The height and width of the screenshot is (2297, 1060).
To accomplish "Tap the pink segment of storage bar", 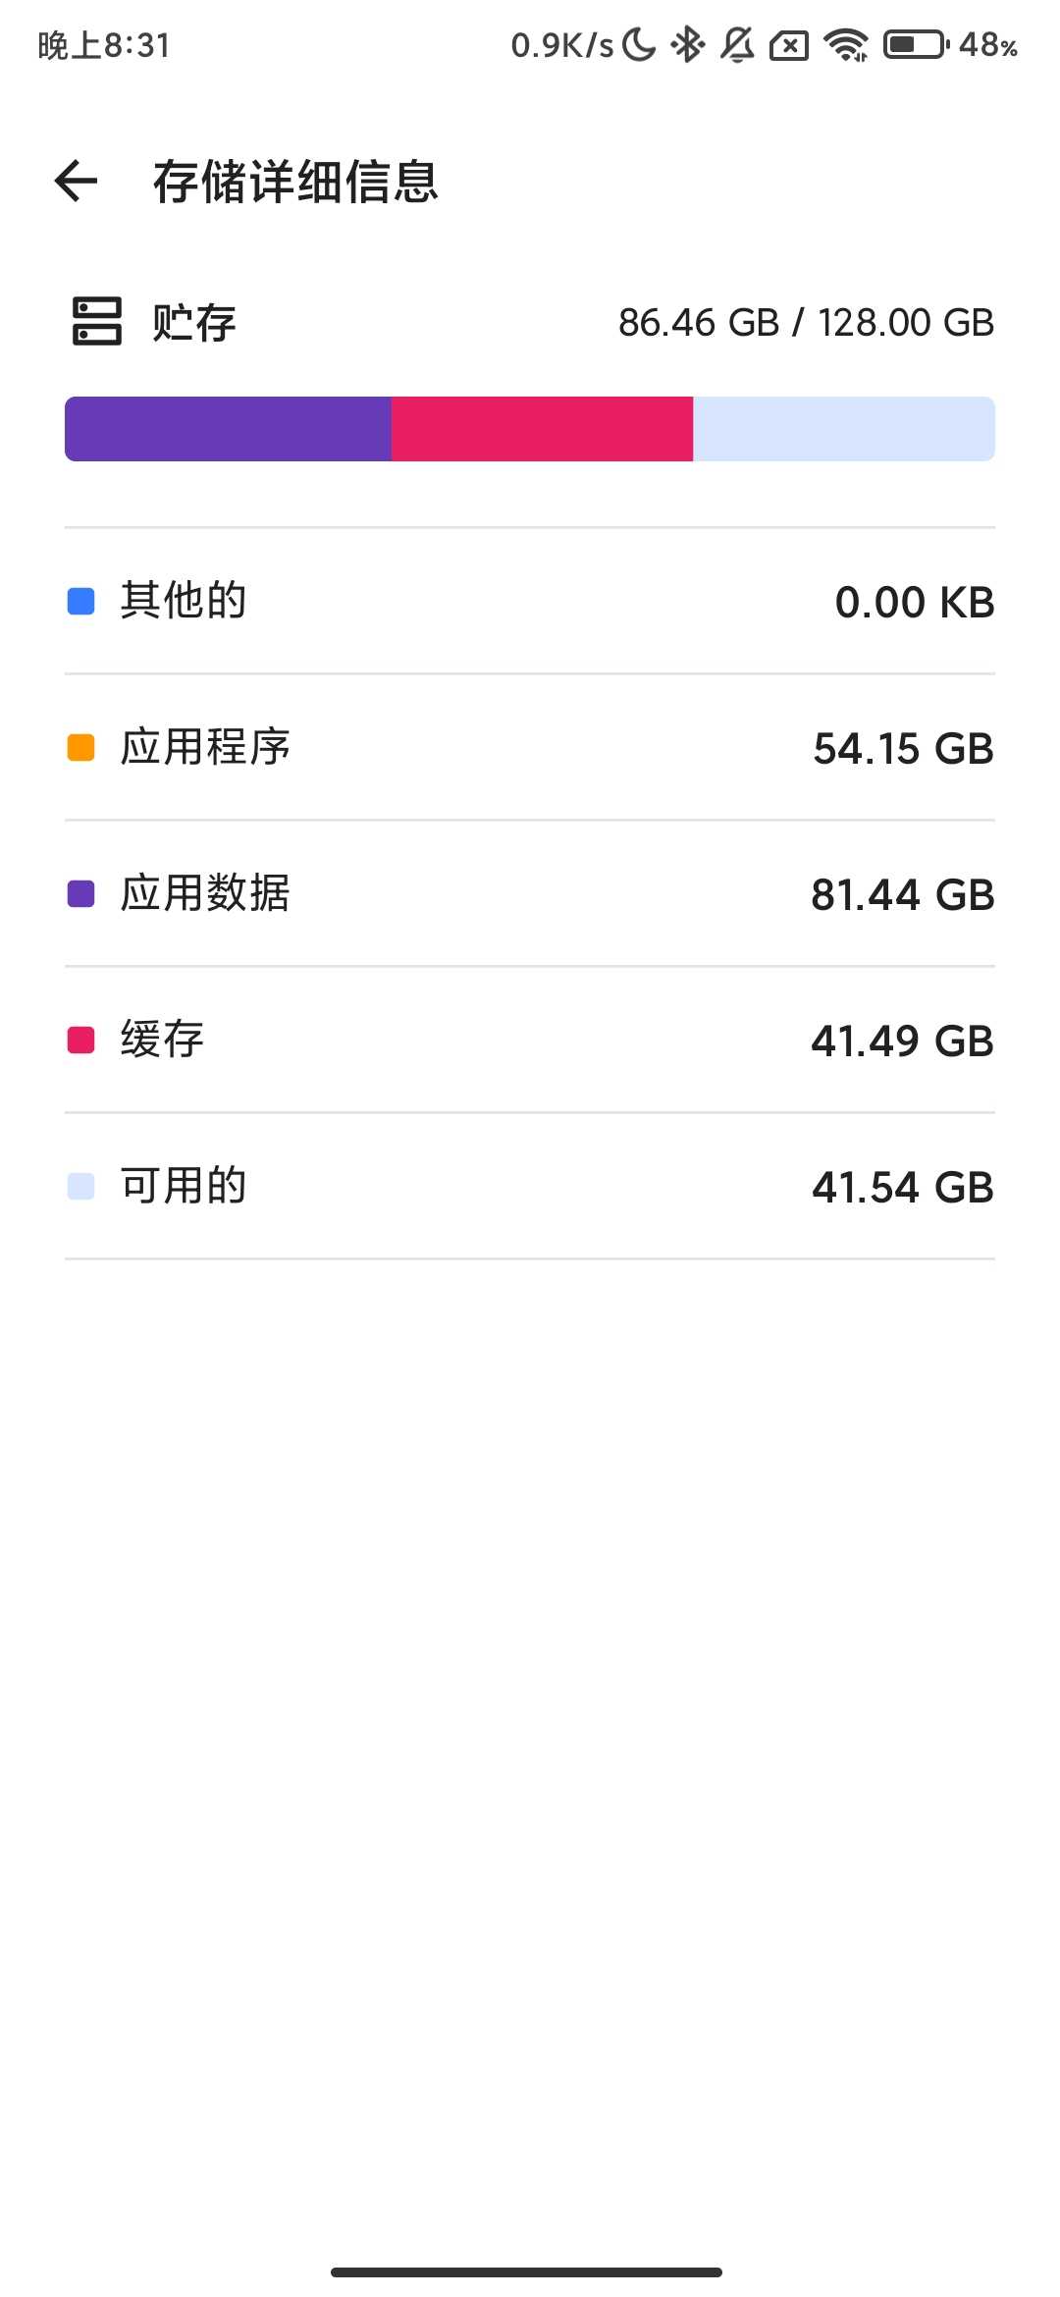I will (542, 429).
